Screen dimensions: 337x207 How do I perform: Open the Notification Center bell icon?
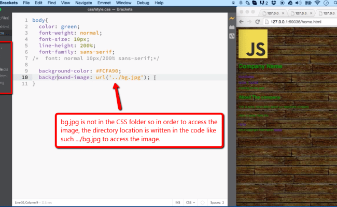241,3
